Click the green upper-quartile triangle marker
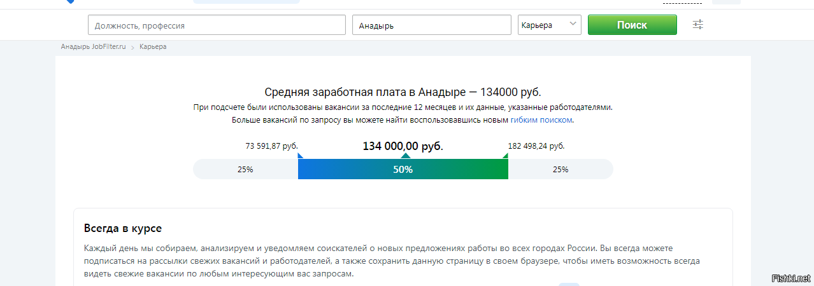Screen dimensions: 814x286 (506, 156)
